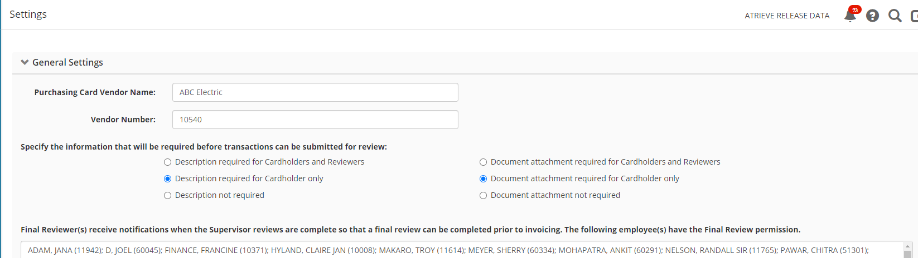Select Document attachment required for Cardholder only
918x258 pixels.
tap(483, 179)
